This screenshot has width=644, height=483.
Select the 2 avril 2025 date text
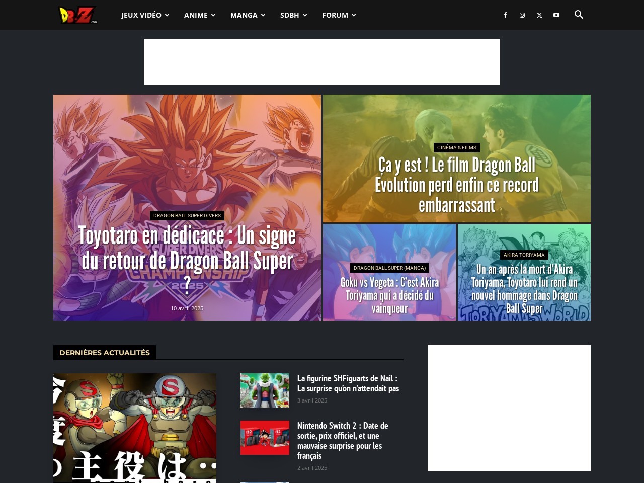coord(312,468)
